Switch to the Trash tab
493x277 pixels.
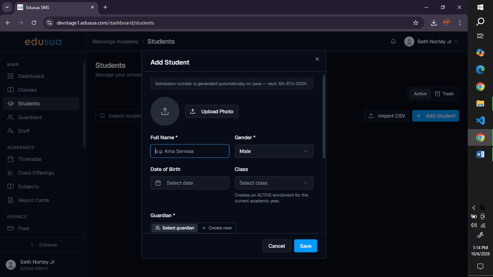click(x=444, y=94)
